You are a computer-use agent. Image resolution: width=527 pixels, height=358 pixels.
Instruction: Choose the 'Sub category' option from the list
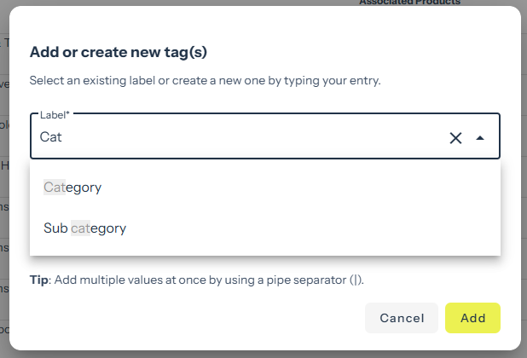[x=84, y=228]
